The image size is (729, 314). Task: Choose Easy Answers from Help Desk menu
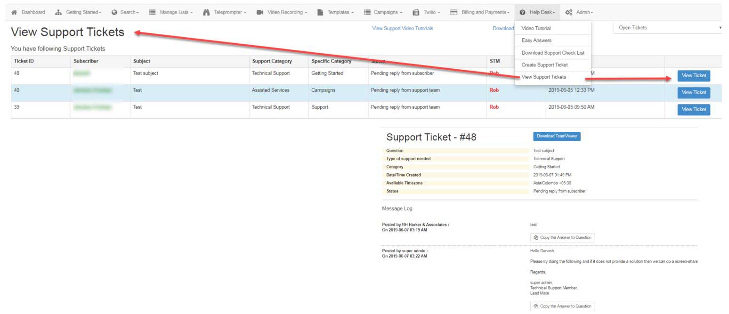(536, 40)
